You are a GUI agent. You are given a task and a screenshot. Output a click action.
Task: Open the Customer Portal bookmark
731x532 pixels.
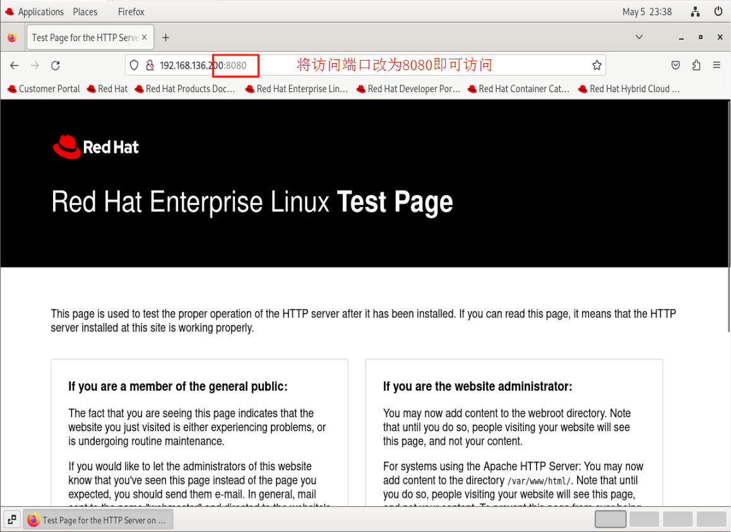tap(44, 88)
